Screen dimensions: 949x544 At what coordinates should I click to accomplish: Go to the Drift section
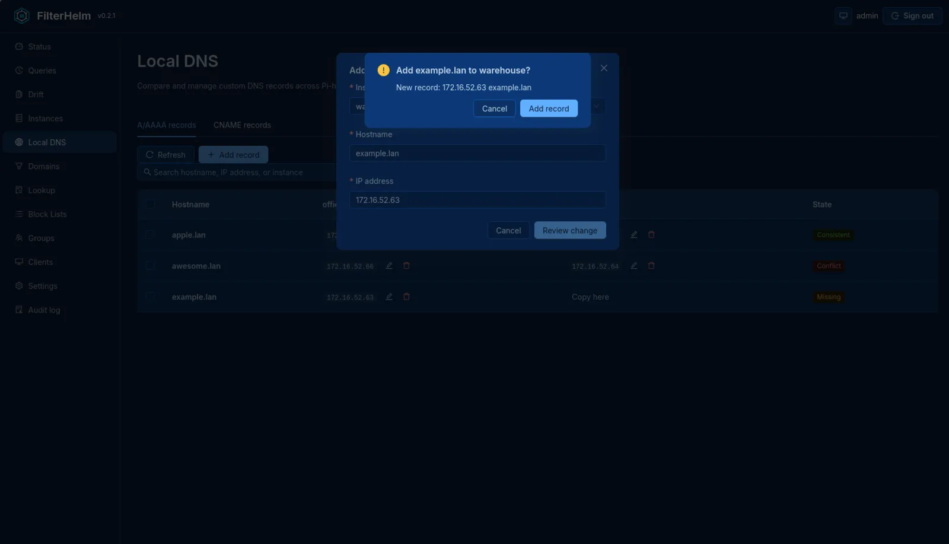(59, 94)
